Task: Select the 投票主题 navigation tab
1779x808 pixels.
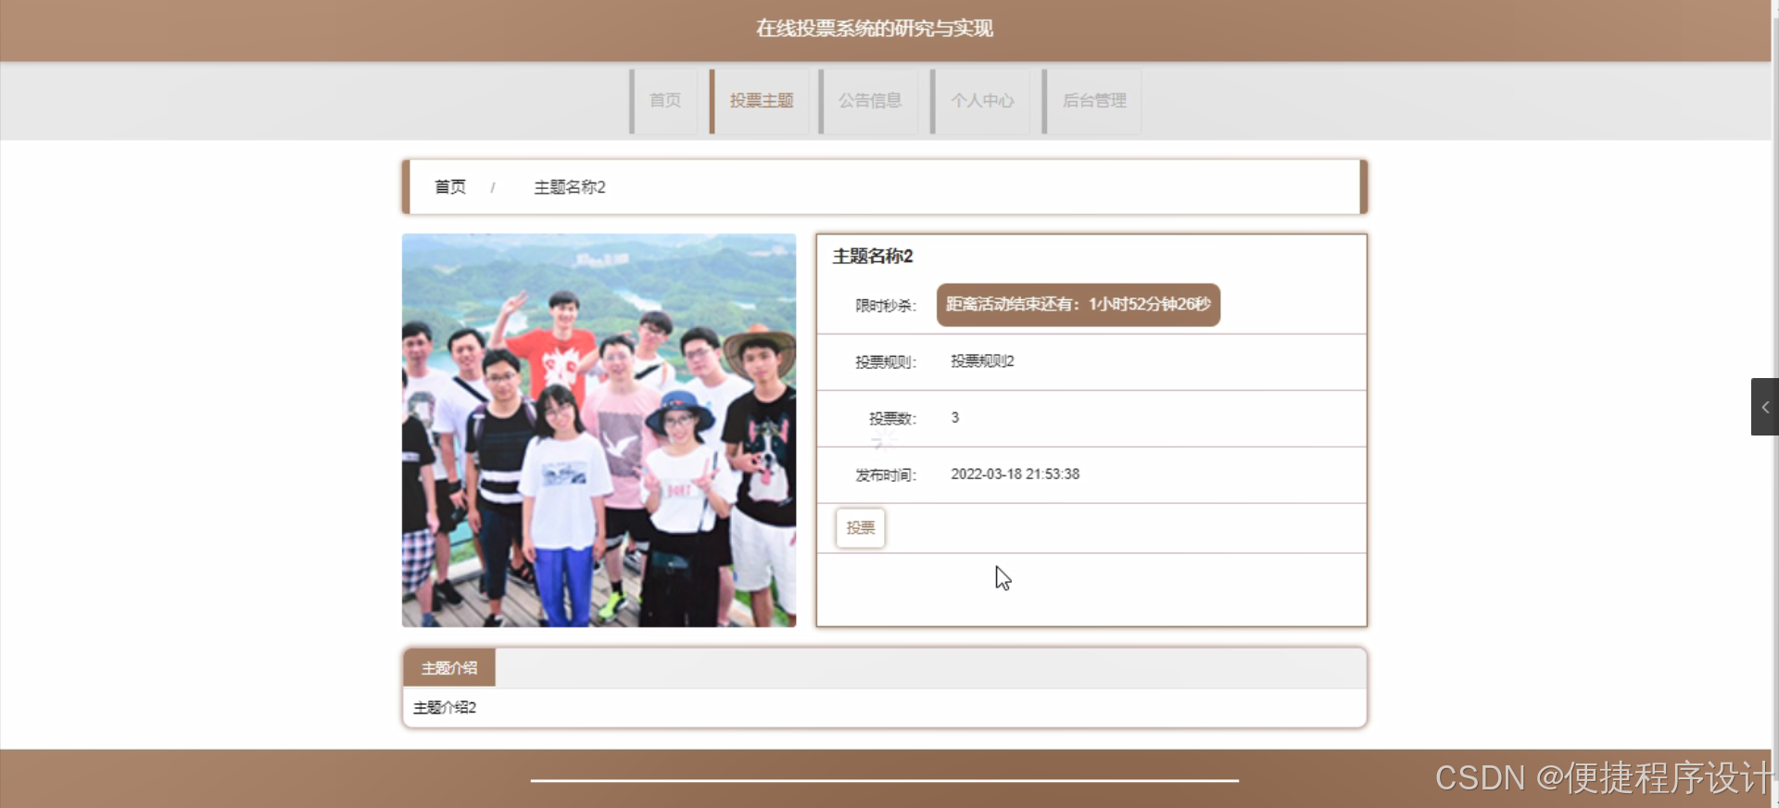Action: (761, 101)
